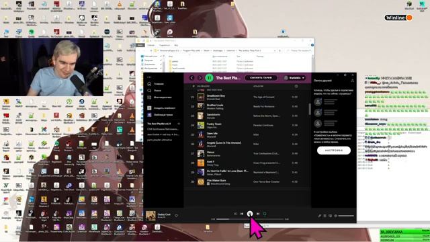Go forward with the Spotify right arrow
The width and height of the screenshot is (430, 242).
click(x=200, y=78)
